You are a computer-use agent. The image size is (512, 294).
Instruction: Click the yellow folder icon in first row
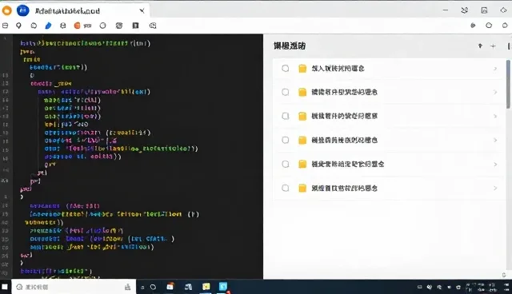point(302,68)
